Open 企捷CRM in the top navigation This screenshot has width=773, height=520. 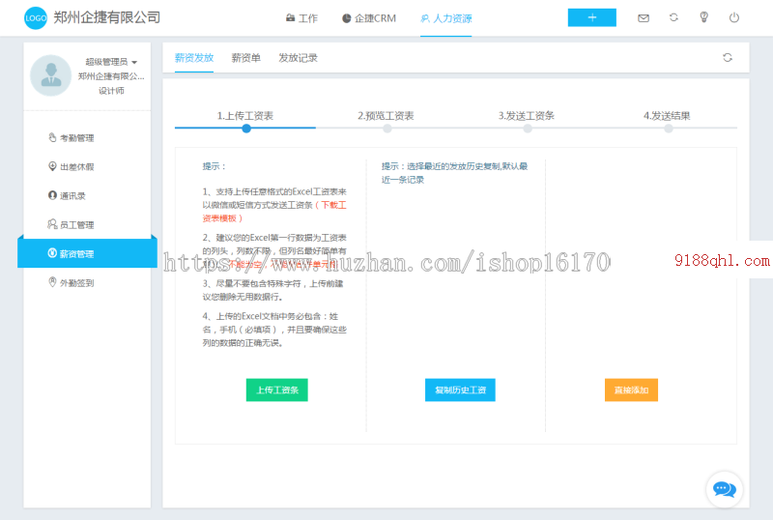point(369,18)
